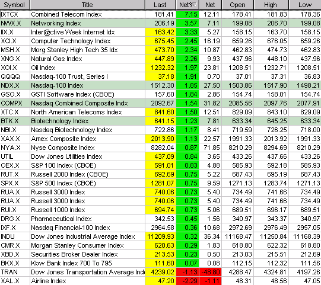This screenshot has height=285, width=321.
Task: Click the Open column header
Action: (x=237, y=5)
